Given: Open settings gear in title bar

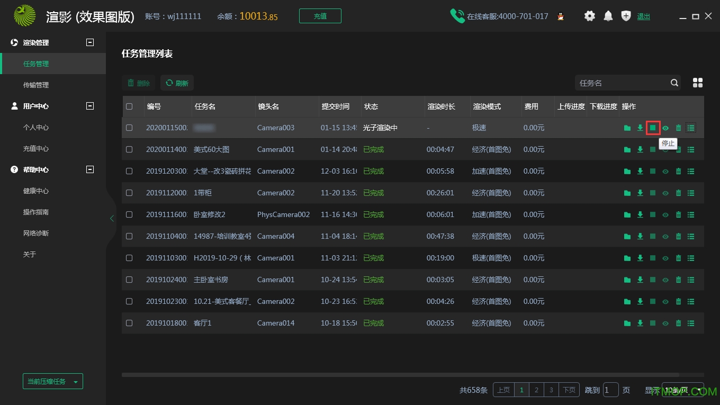Looking at the screenshot, I should 590,16.
